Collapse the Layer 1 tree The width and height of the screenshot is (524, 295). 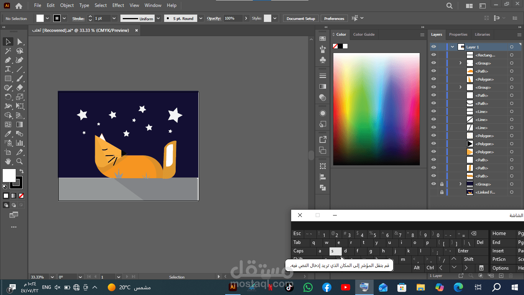coord(453,47)
